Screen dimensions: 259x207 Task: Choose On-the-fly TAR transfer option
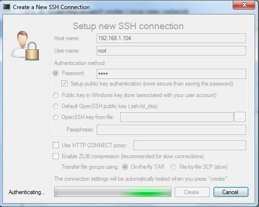(x=125, y=167)
